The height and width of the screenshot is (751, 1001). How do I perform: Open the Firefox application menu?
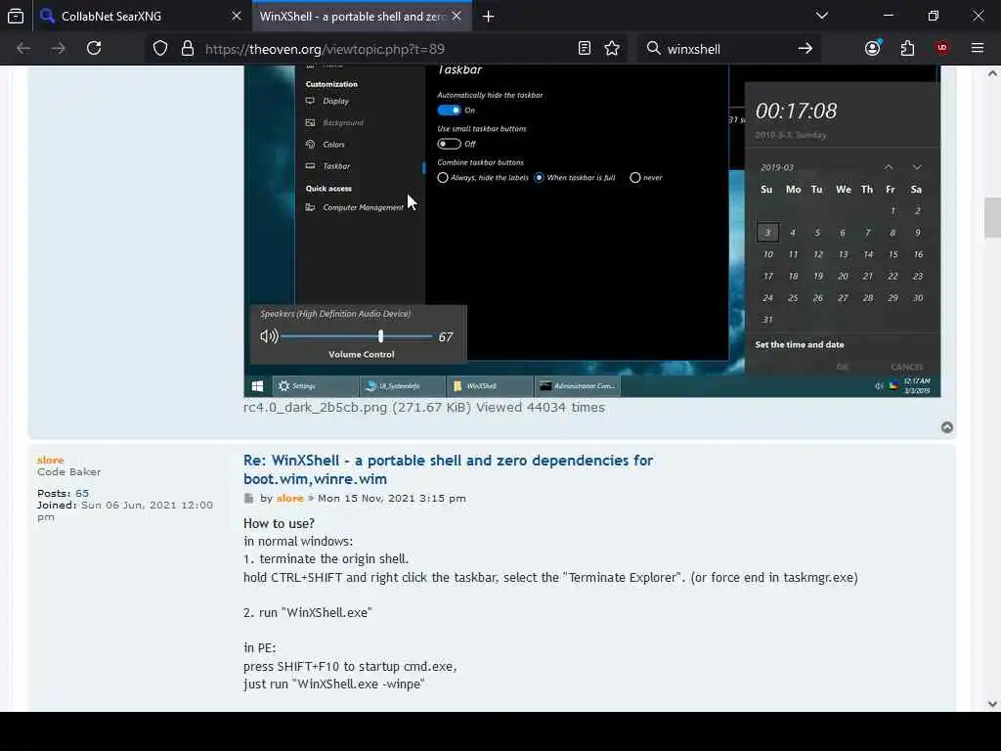coord(978,48)
